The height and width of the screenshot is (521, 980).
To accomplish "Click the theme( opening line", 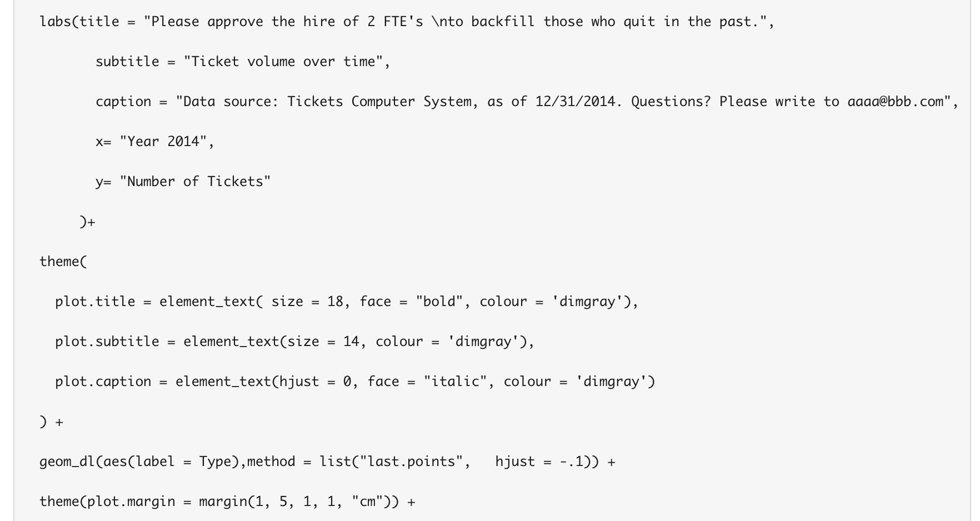I will point(63,262).
